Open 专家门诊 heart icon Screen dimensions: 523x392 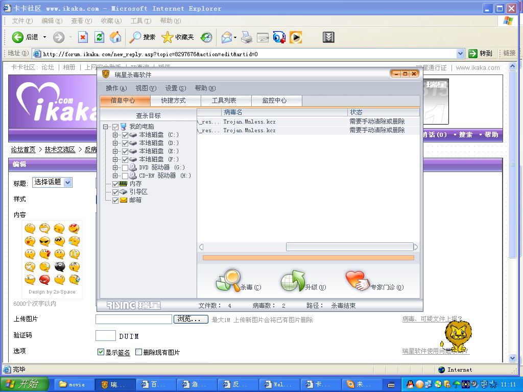(x=358, y=280)
